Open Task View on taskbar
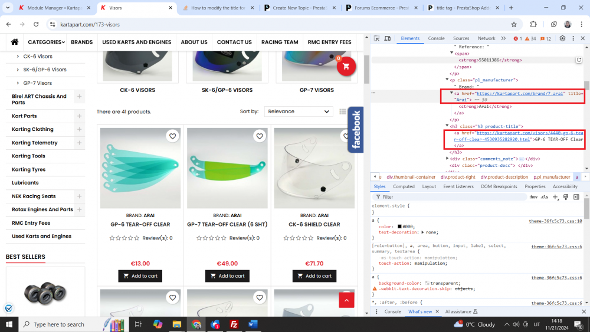The width and height of the screenshot is (590, 332). click(138, 324)
